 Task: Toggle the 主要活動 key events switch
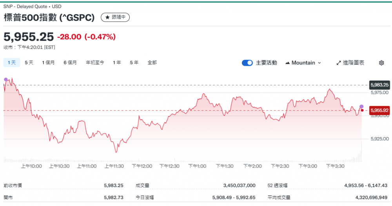(247, 63)
